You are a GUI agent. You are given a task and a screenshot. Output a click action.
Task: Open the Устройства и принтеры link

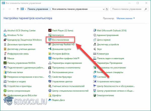[19, 86]
